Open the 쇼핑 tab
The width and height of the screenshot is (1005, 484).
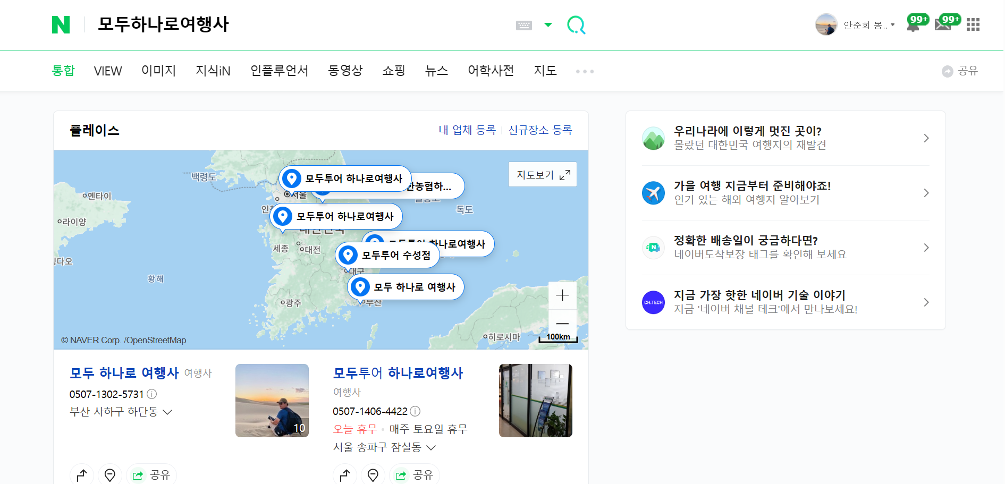coord(394,71)
